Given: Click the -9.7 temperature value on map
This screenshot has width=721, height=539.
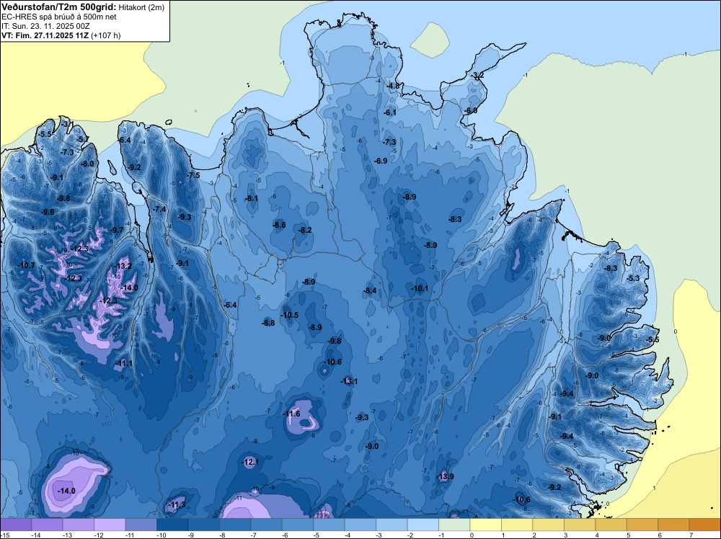Looking at the screenshot, I should 116,230.
